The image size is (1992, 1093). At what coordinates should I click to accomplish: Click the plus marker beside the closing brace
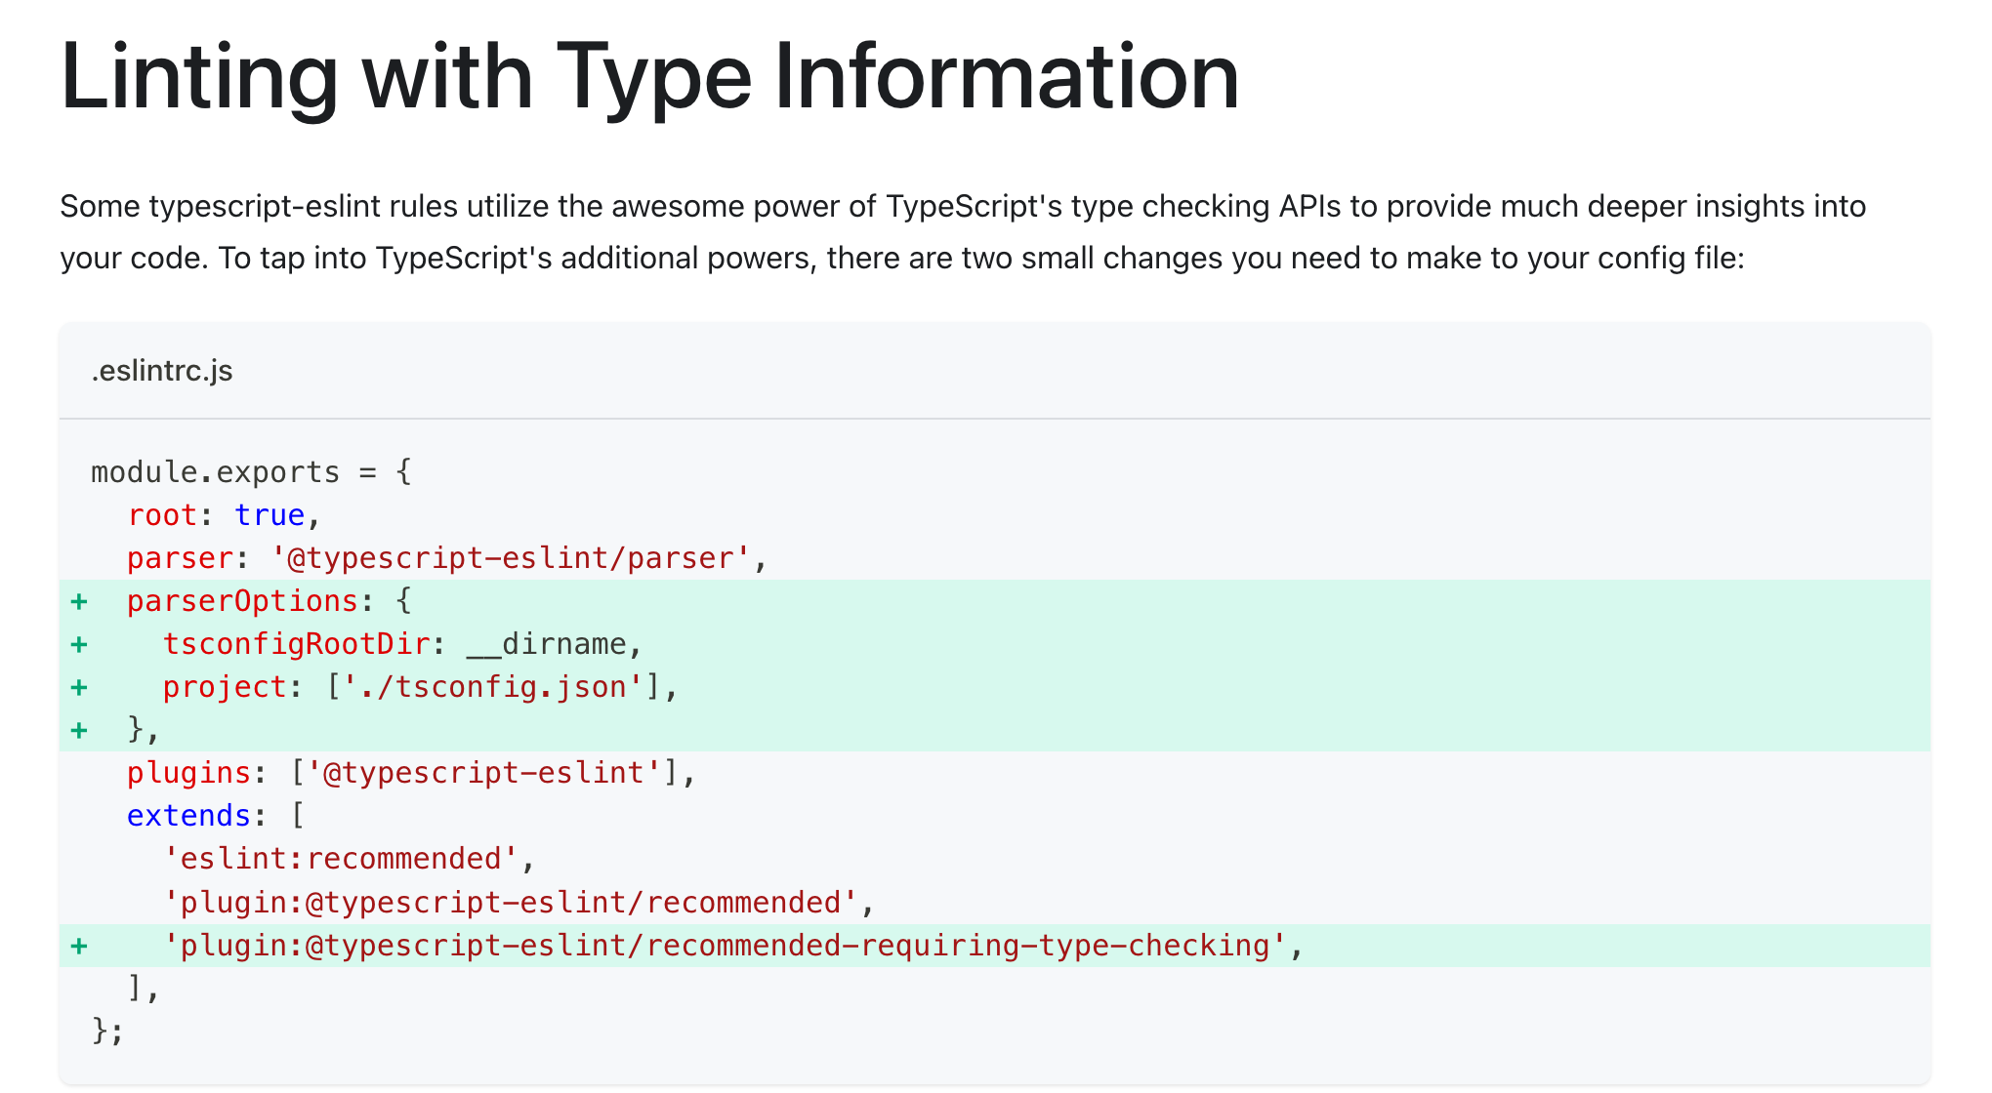pyautogui.click(x=79, y=730)
